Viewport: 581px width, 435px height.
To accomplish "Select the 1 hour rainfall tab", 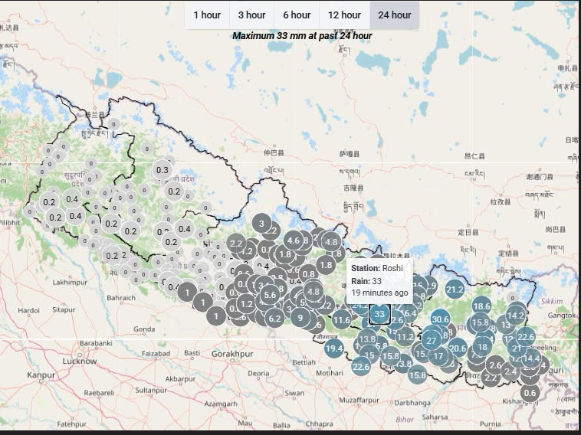I will (x=207, y=15).
